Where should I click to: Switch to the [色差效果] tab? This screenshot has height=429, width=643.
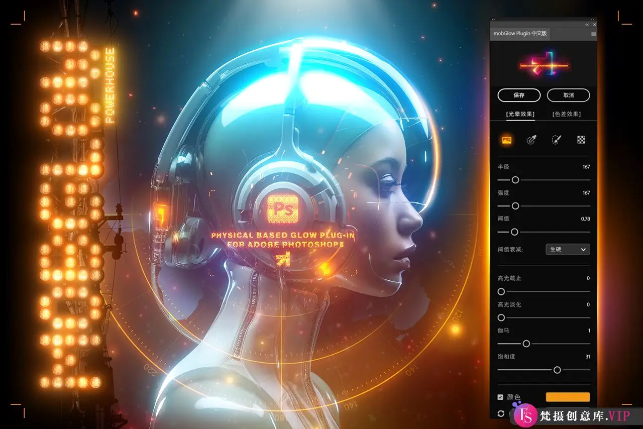[566, 114]
